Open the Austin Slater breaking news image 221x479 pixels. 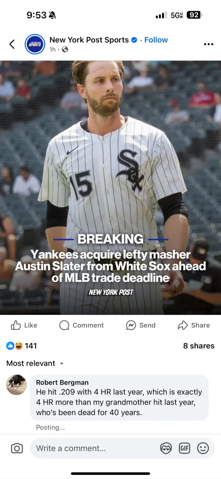pyautogui.click(x=110, y=188)
